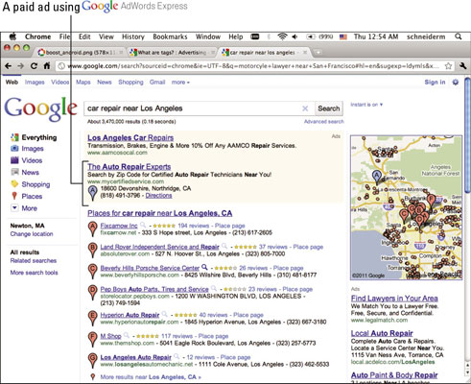Image resolution: width=471 pixels, height=384 pixels.
Task: Click map pin D beside Pep Boys
Action: (92, 292)
